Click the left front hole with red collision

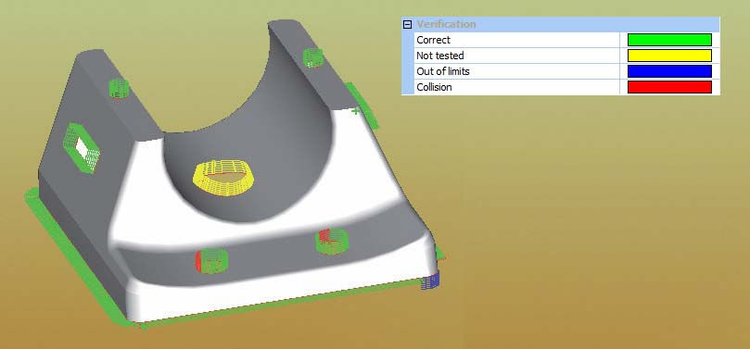click(211, 261)
